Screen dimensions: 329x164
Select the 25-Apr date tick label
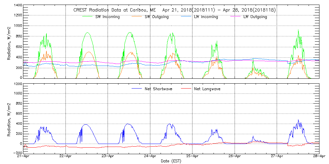192,156
